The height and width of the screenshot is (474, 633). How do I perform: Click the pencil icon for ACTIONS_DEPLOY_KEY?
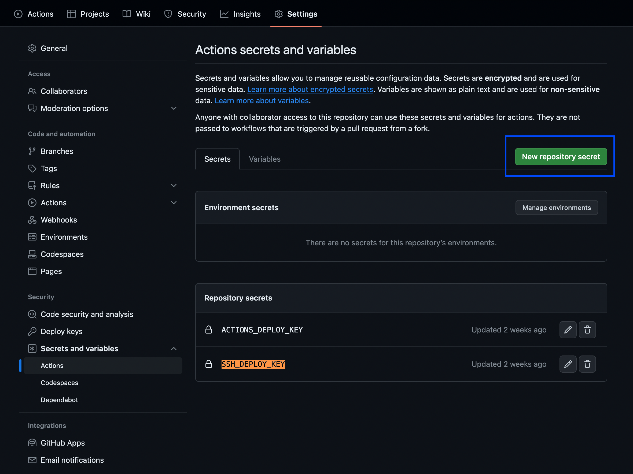(x=568, y=330)
